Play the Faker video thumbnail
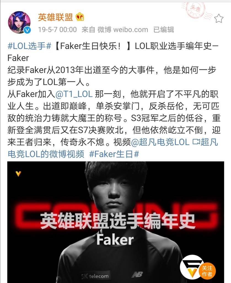 click(x=115, y=222)
